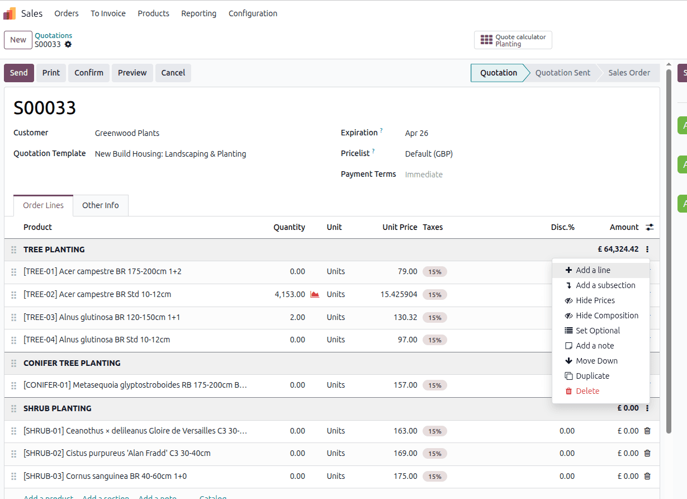This screenshot has width=687, height=499.
Task: Click trash icon for SHRUB-03 Cornus sanguinea
Action: 647,476
